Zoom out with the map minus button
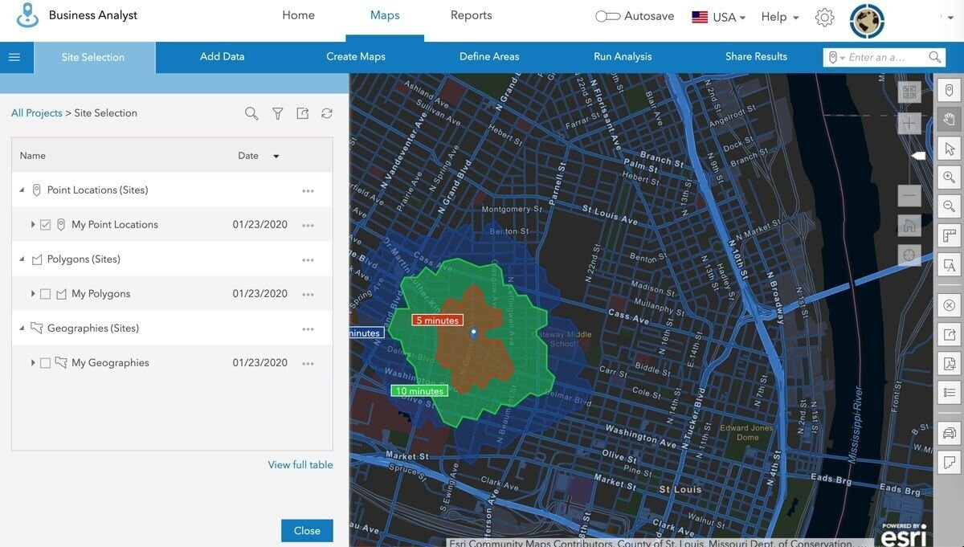Image resolution: width=964 pixels, height=547 pixels. pyautogui.click(x=909, y=195)
